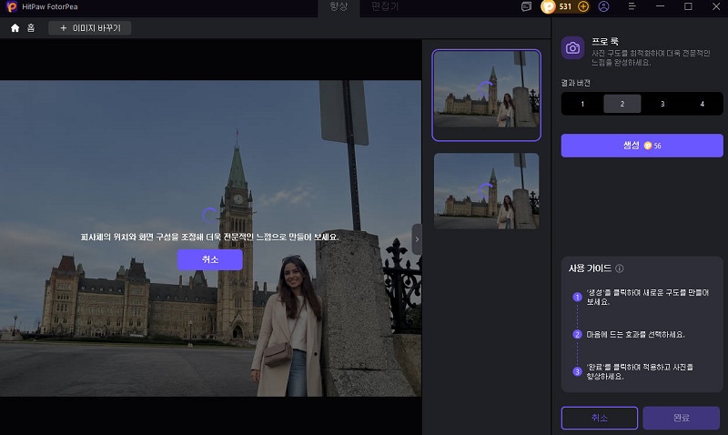Close the HitPaw FotorPea window
The height and width of the screenshot is (435, 728).
[716, 6]
